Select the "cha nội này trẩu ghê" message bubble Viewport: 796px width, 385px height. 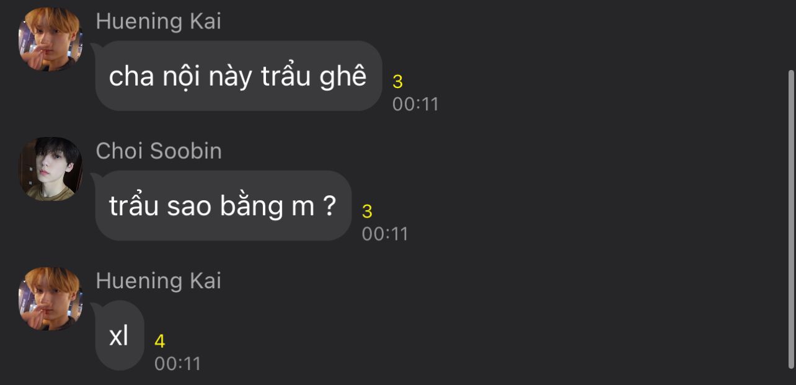click(x=239, y=76)
